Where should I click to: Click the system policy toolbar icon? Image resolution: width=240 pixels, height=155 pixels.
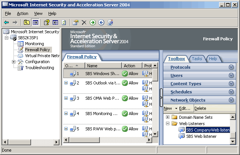(x=110, y=22)
